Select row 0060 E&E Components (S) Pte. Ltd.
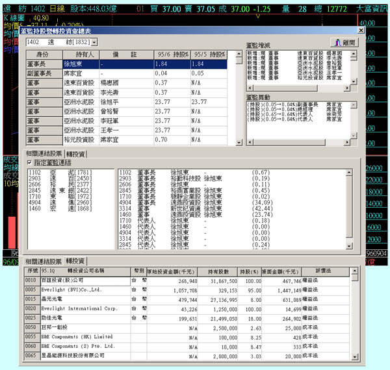This screenshot has width=390, height=370. (187, 347)
